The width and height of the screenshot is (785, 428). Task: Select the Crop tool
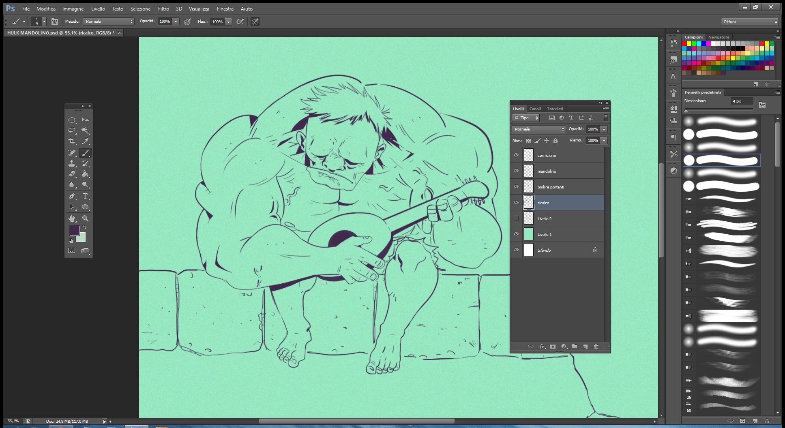point(72,141)
